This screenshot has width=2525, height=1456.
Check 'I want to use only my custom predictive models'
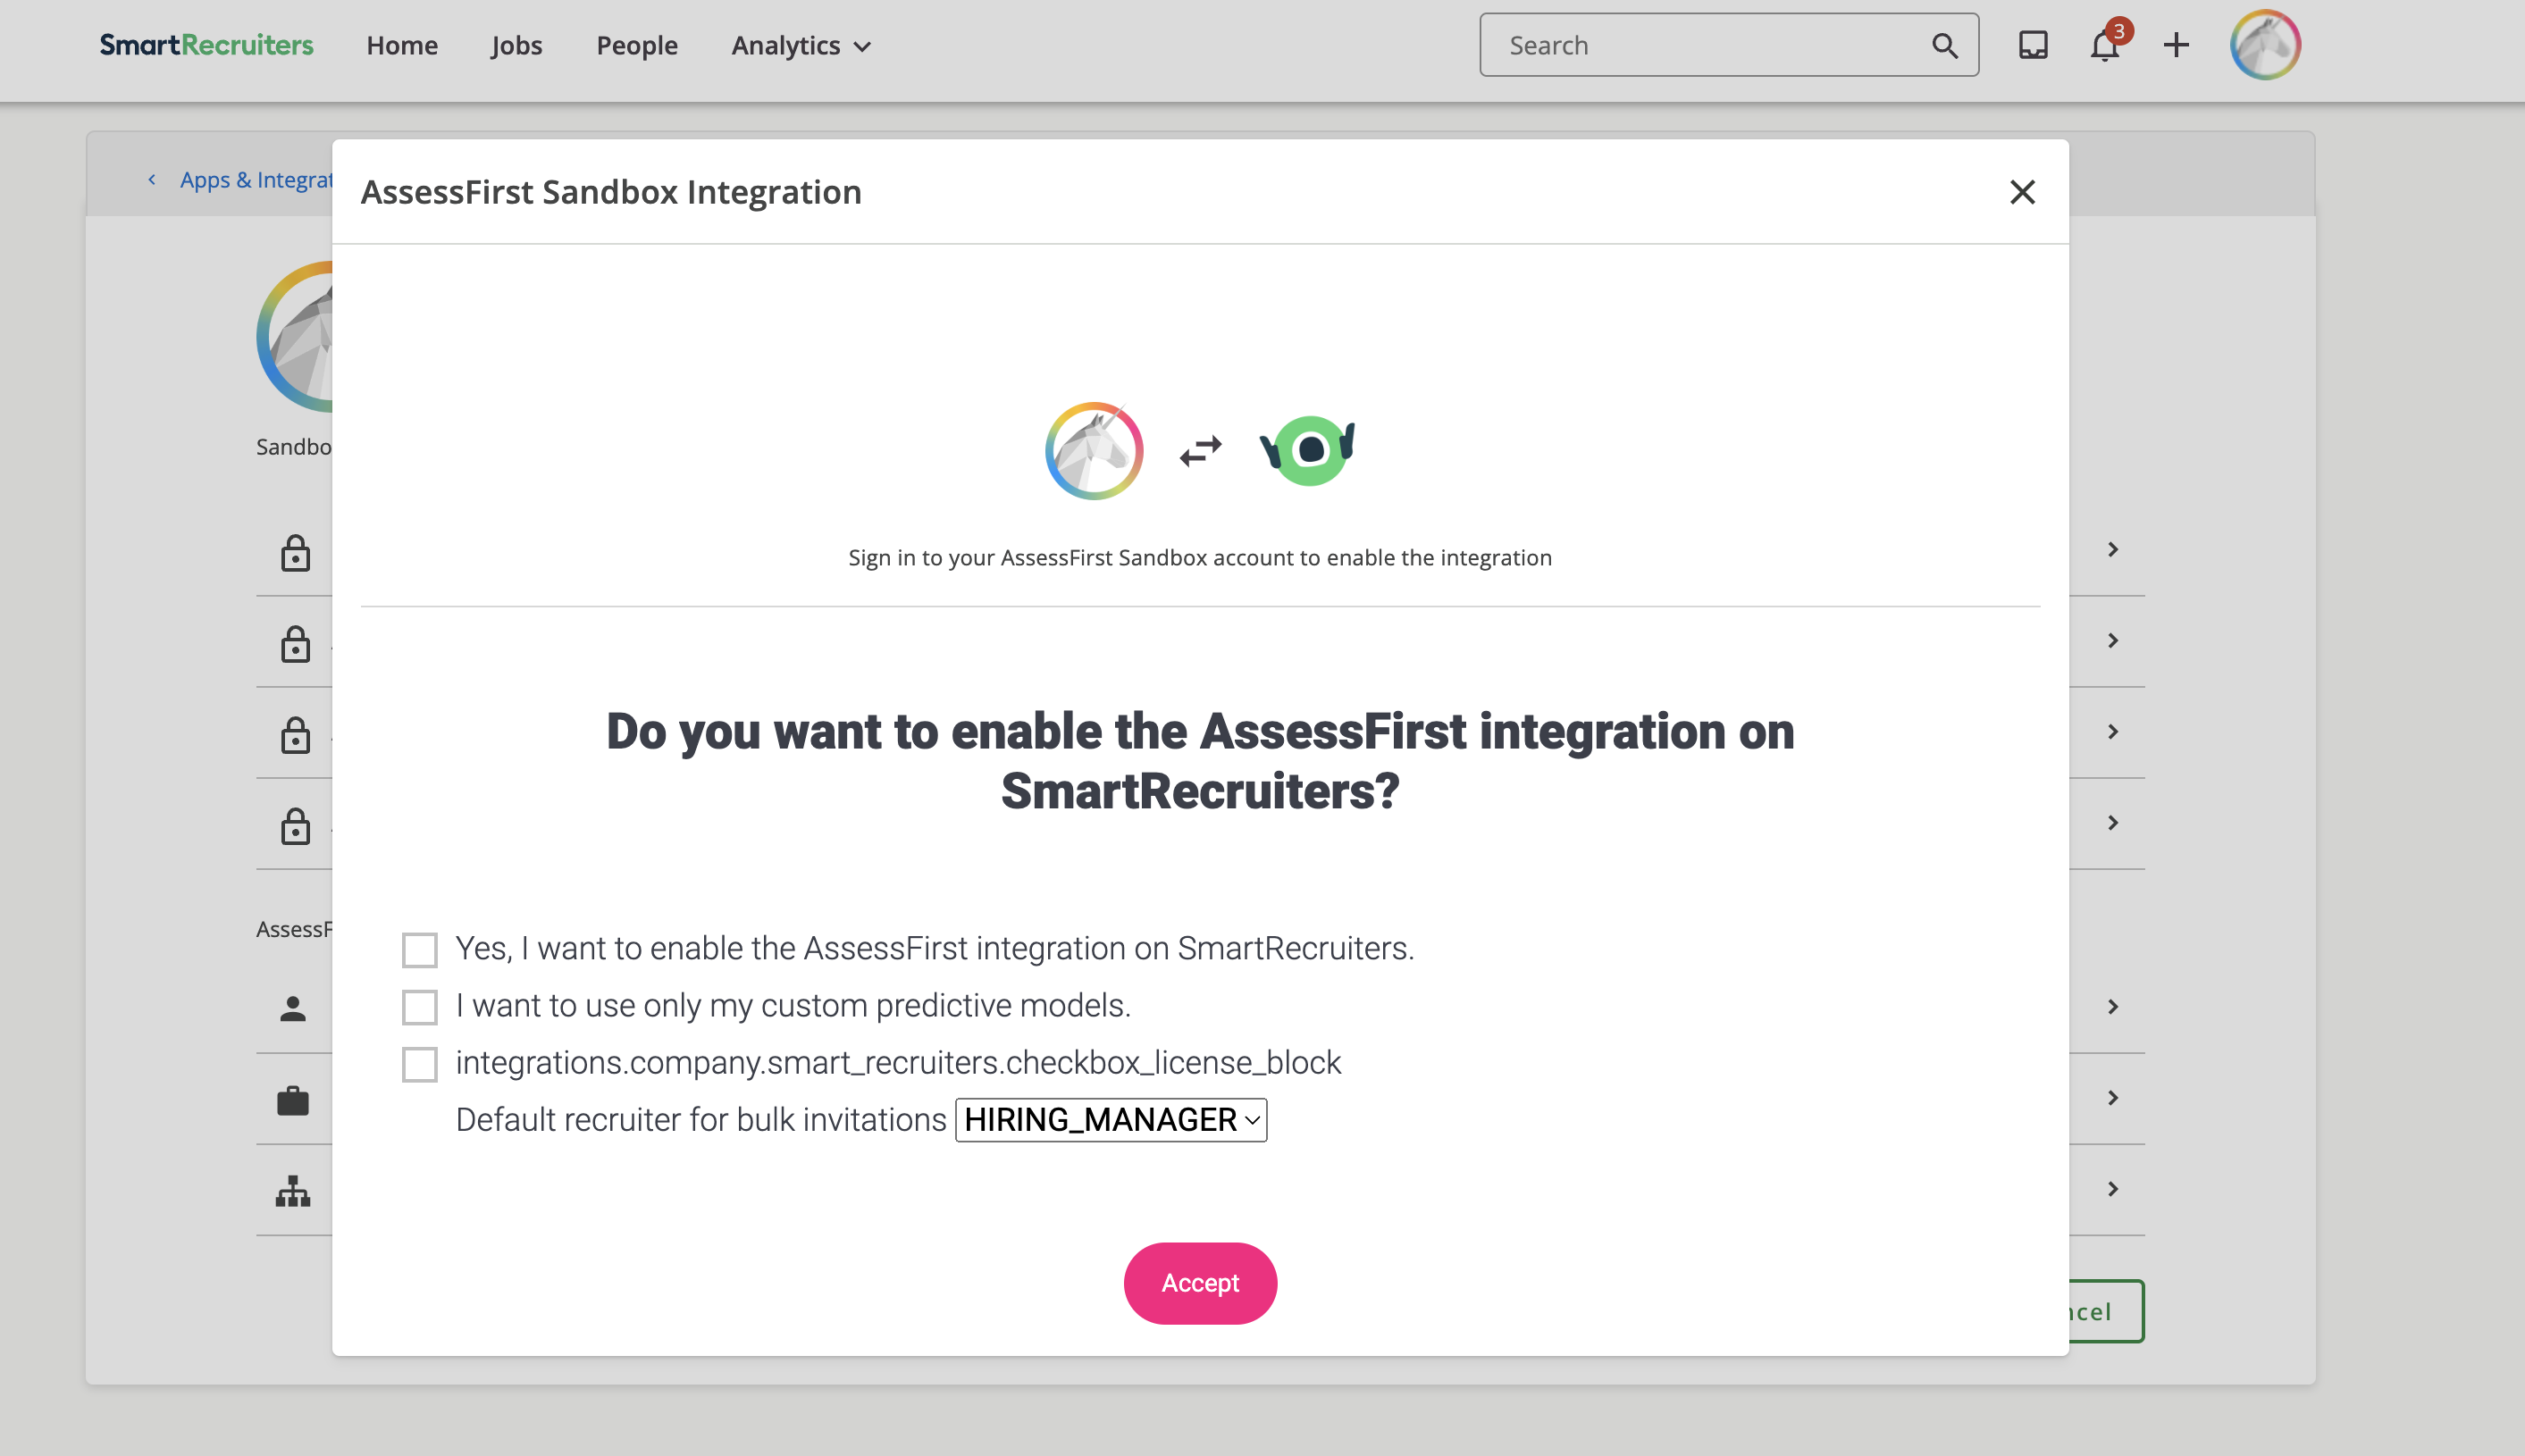419,1006
